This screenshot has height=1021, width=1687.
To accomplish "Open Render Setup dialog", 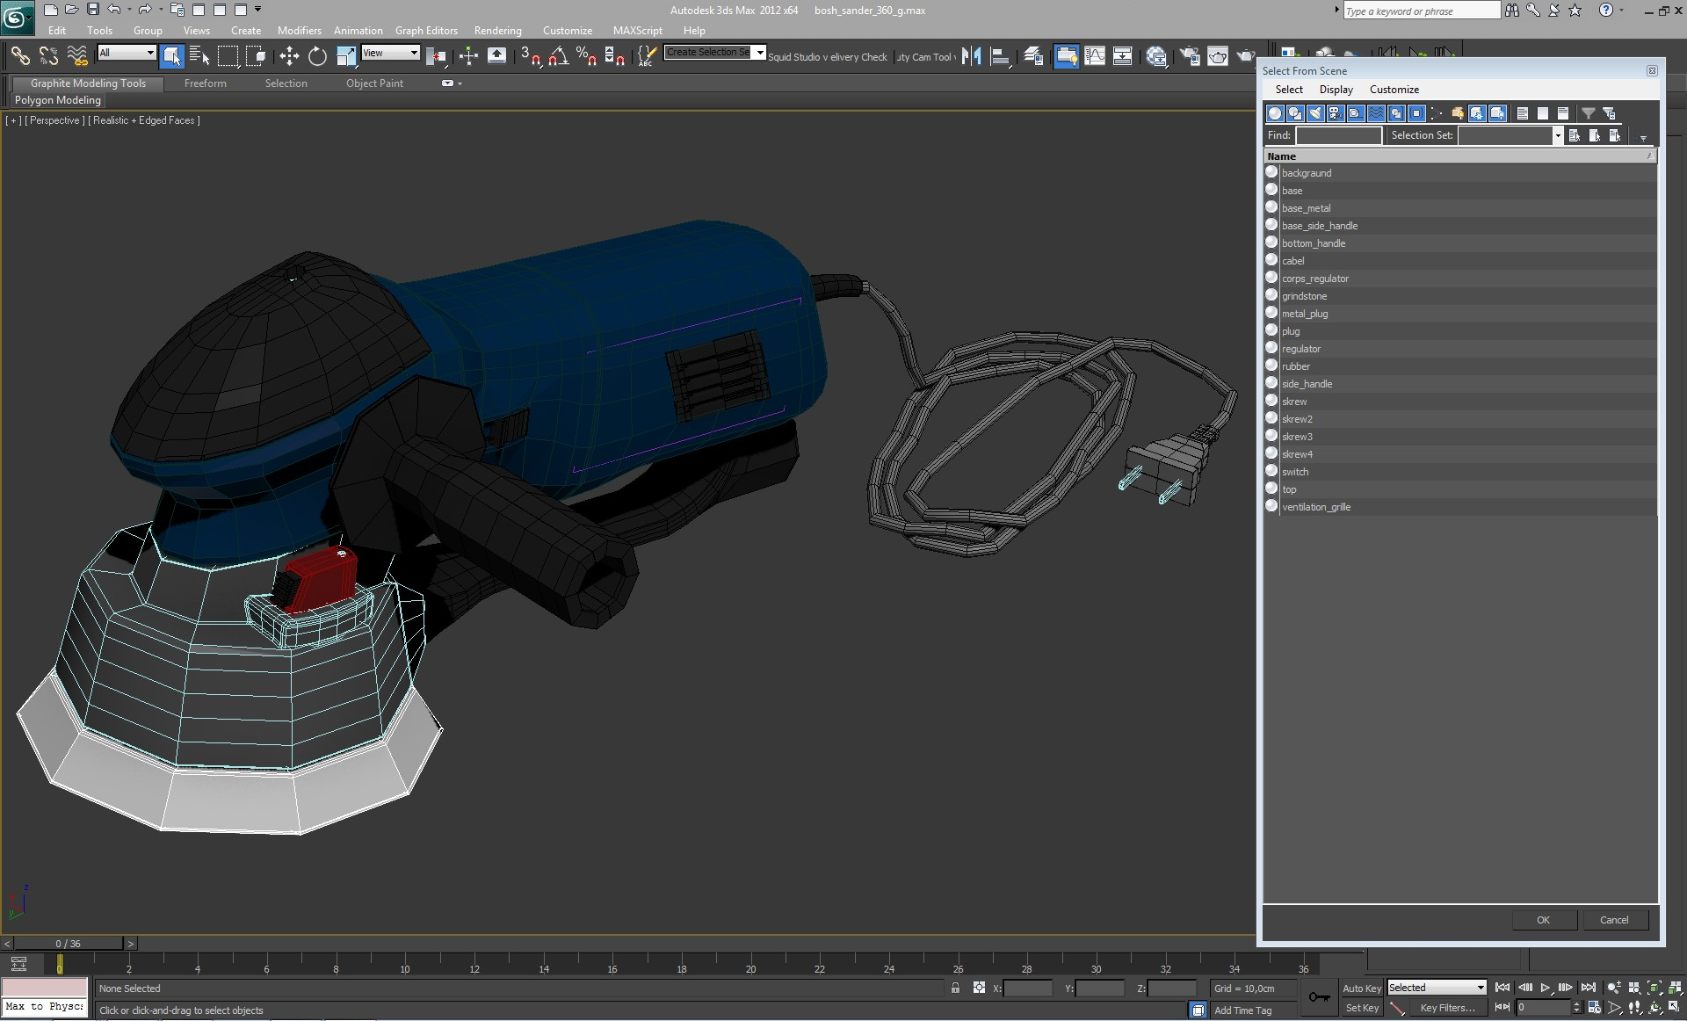I will [x=1190, y=56].
